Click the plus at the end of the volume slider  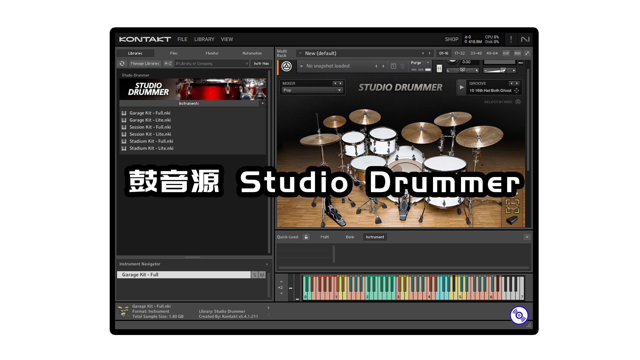[514, 70]
